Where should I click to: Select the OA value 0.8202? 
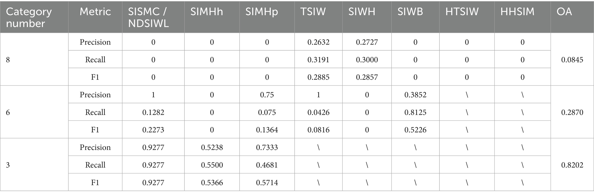click(x=572, y=165)
